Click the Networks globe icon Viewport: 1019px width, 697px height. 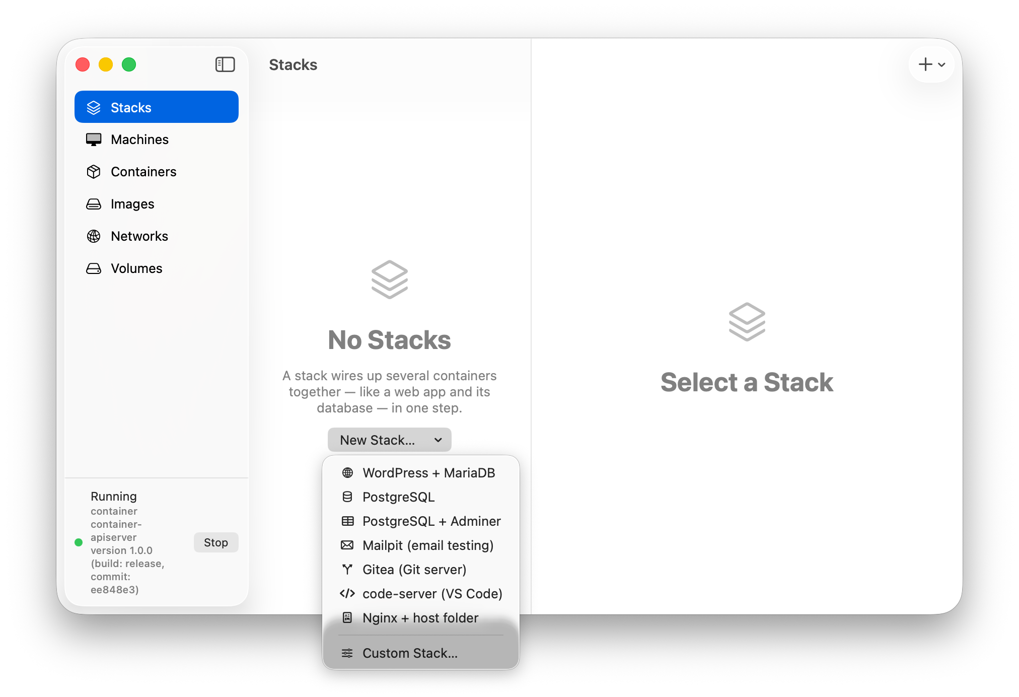tap(94, 236)
